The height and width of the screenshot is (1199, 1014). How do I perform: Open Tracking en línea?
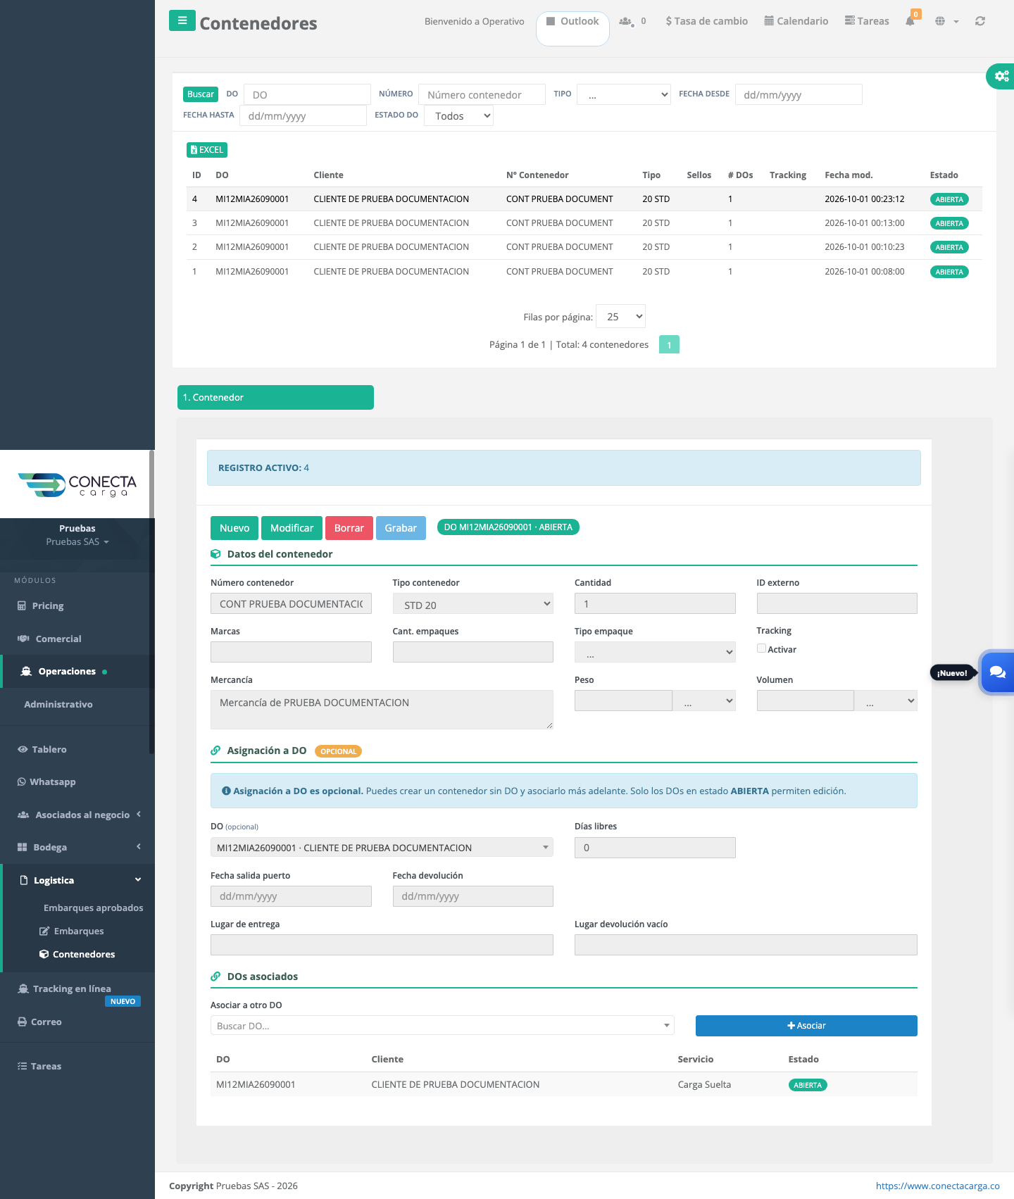[x=72, y=988]
